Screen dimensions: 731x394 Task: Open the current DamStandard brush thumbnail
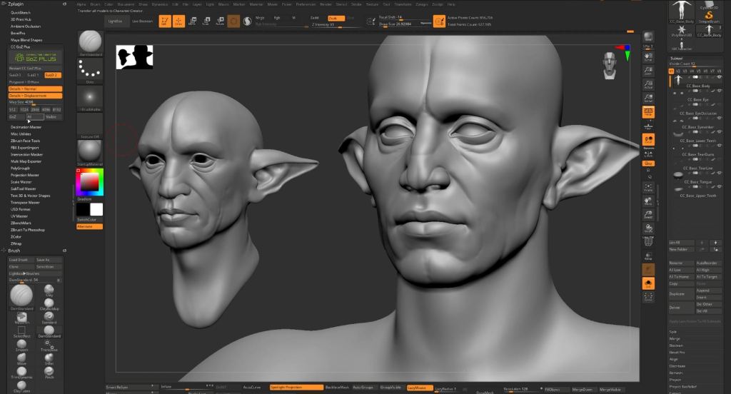click(90, 42)
